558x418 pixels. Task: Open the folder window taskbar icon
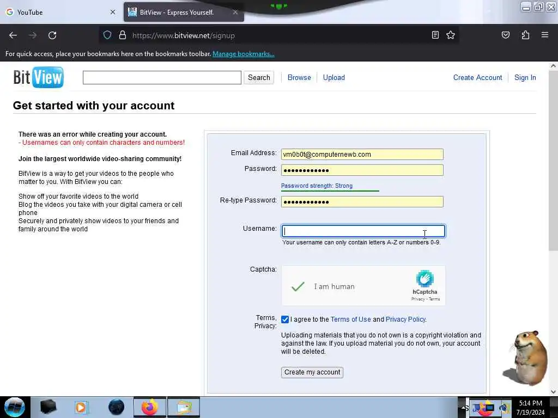point(183,407)
